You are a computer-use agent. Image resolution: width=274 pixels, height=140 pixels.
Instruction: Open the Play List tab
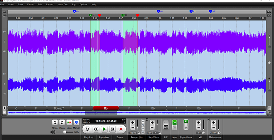click(x=89, y=137)
